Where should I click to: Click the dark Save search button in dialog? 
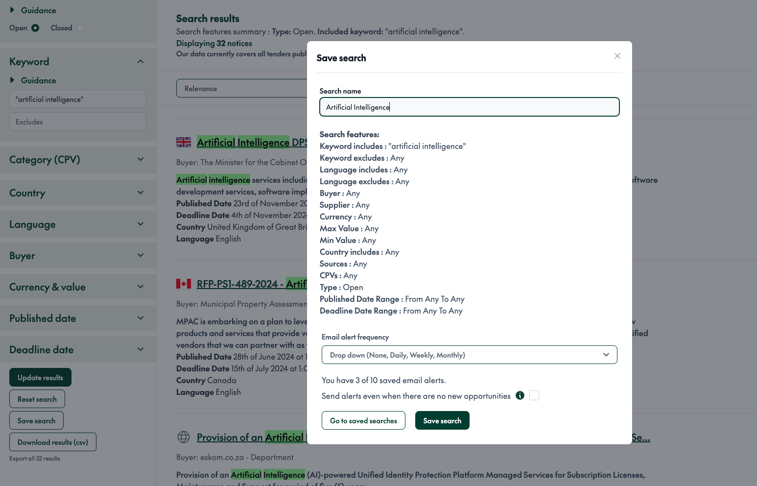[442, 420]
